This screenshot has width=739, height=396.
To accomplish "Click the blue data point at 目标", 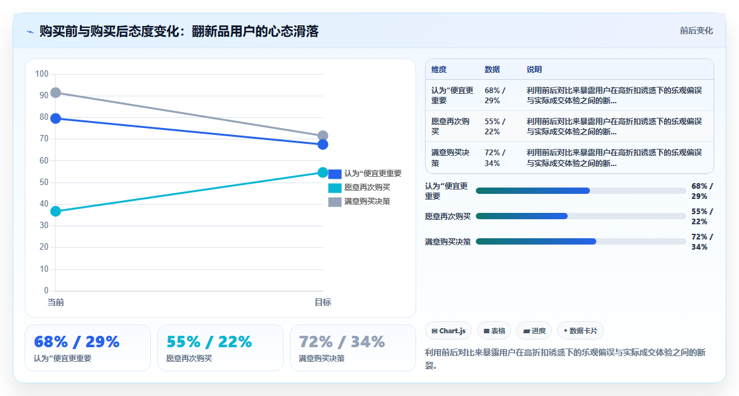I will click(x=323, y=144).
